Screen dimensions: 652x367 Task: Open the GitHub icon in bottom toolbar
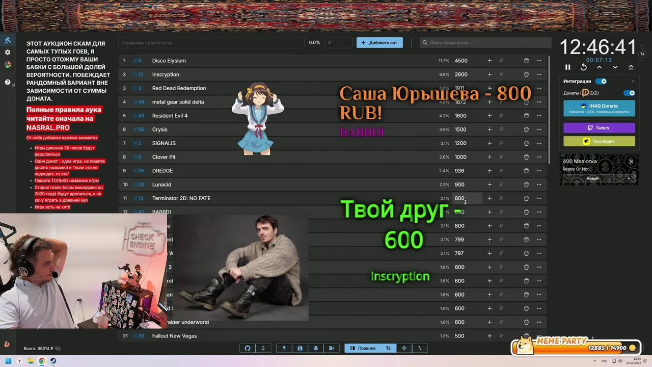click(248, 348)
